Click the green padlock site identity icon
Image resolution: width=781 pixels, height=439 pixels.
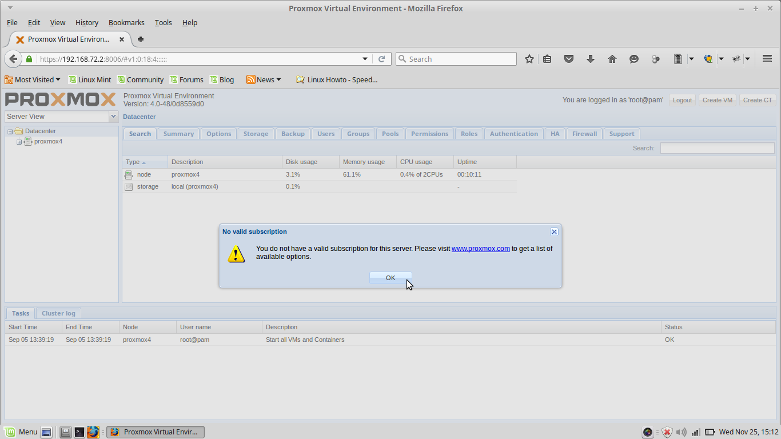[x=29, y=59]
